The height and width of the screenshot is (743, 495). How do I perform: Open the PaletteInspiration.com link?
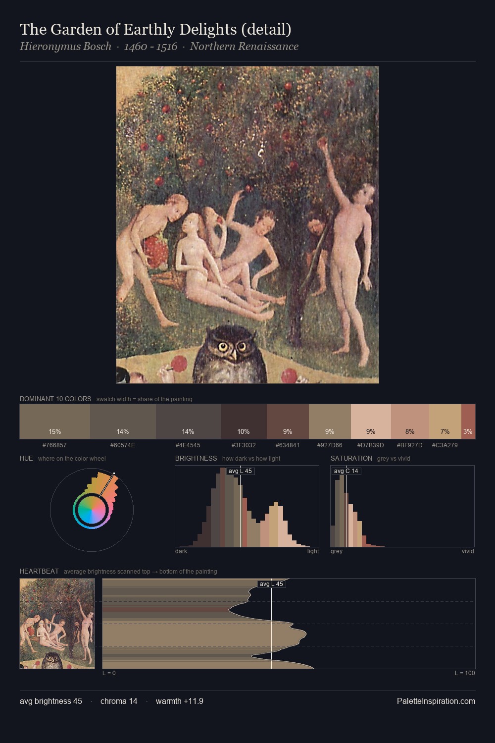tap(436, 701)
